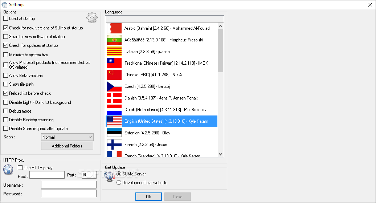Click the Port field showing 80
The width and height of the screenshot is (376, 203).
(89, 175)
